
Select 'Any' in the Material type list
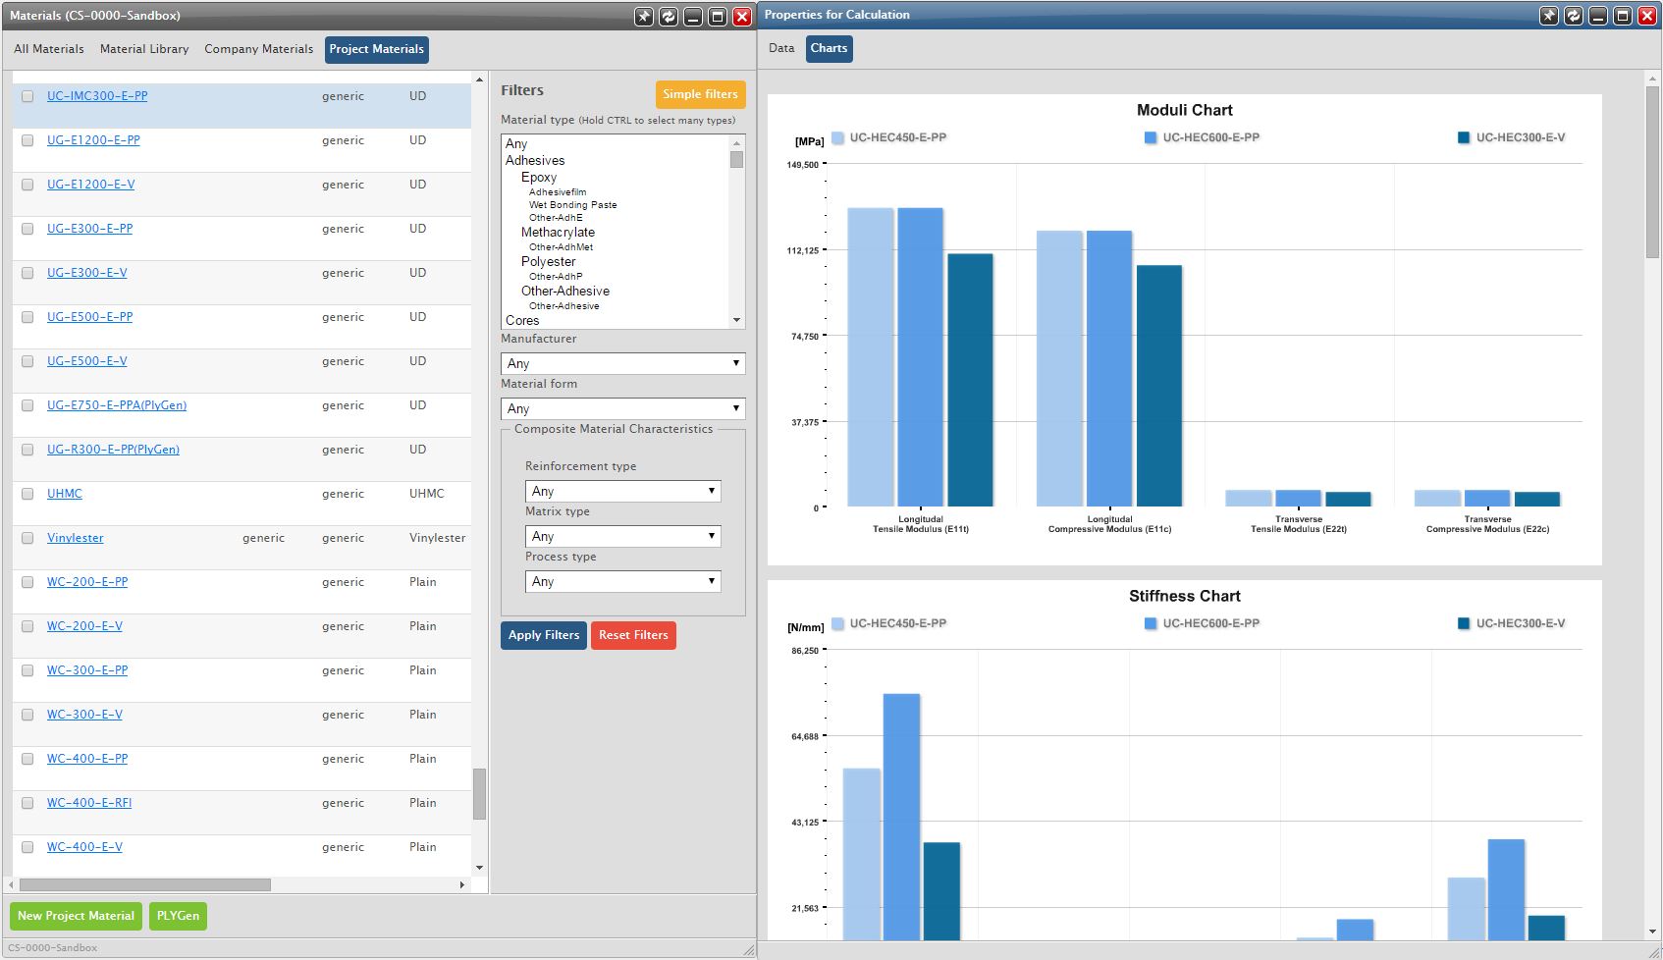516,144
